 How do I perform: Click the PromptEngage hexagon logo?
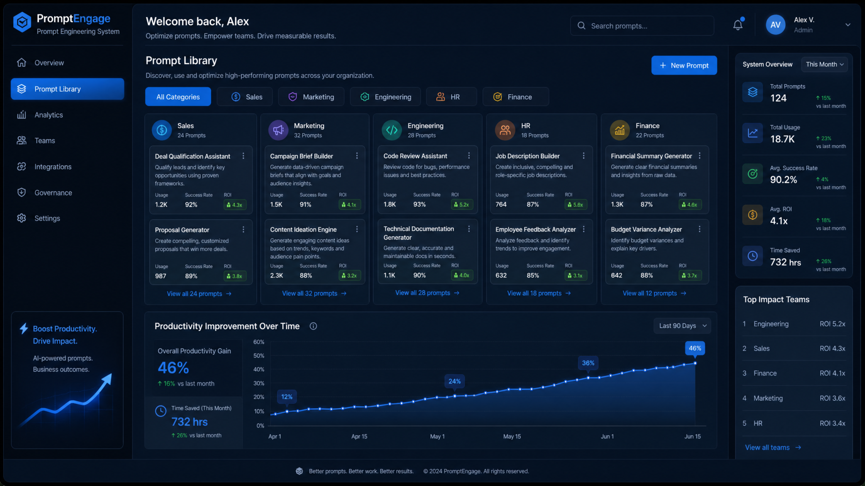(22, 22)
